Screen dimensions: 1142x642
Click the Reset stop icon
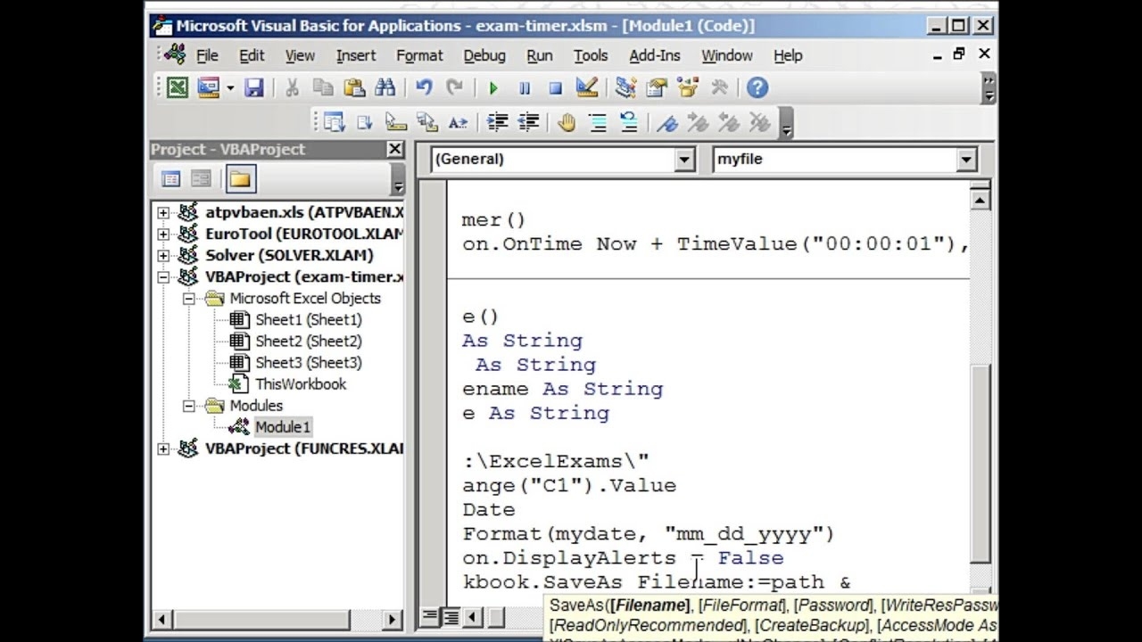point(555,87)
